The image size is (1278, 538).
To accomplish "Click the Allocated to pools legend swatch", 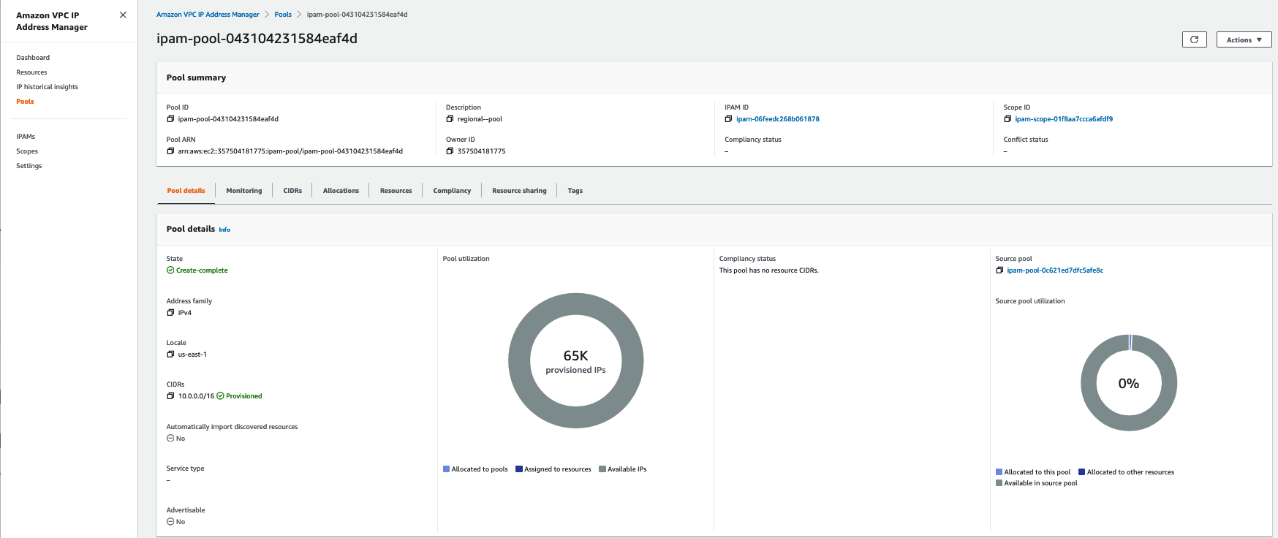I will click(x=446, y=469).
